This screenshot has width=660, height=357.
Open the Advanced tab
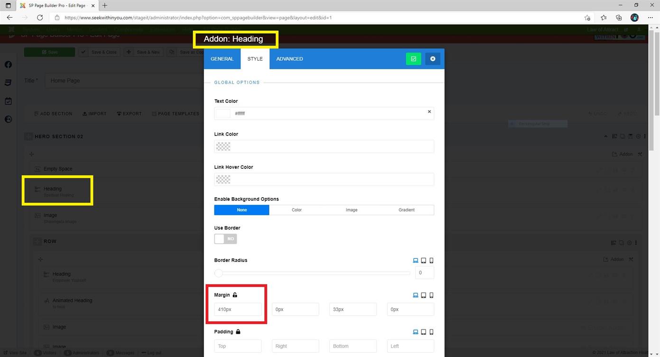coord(289,59)
